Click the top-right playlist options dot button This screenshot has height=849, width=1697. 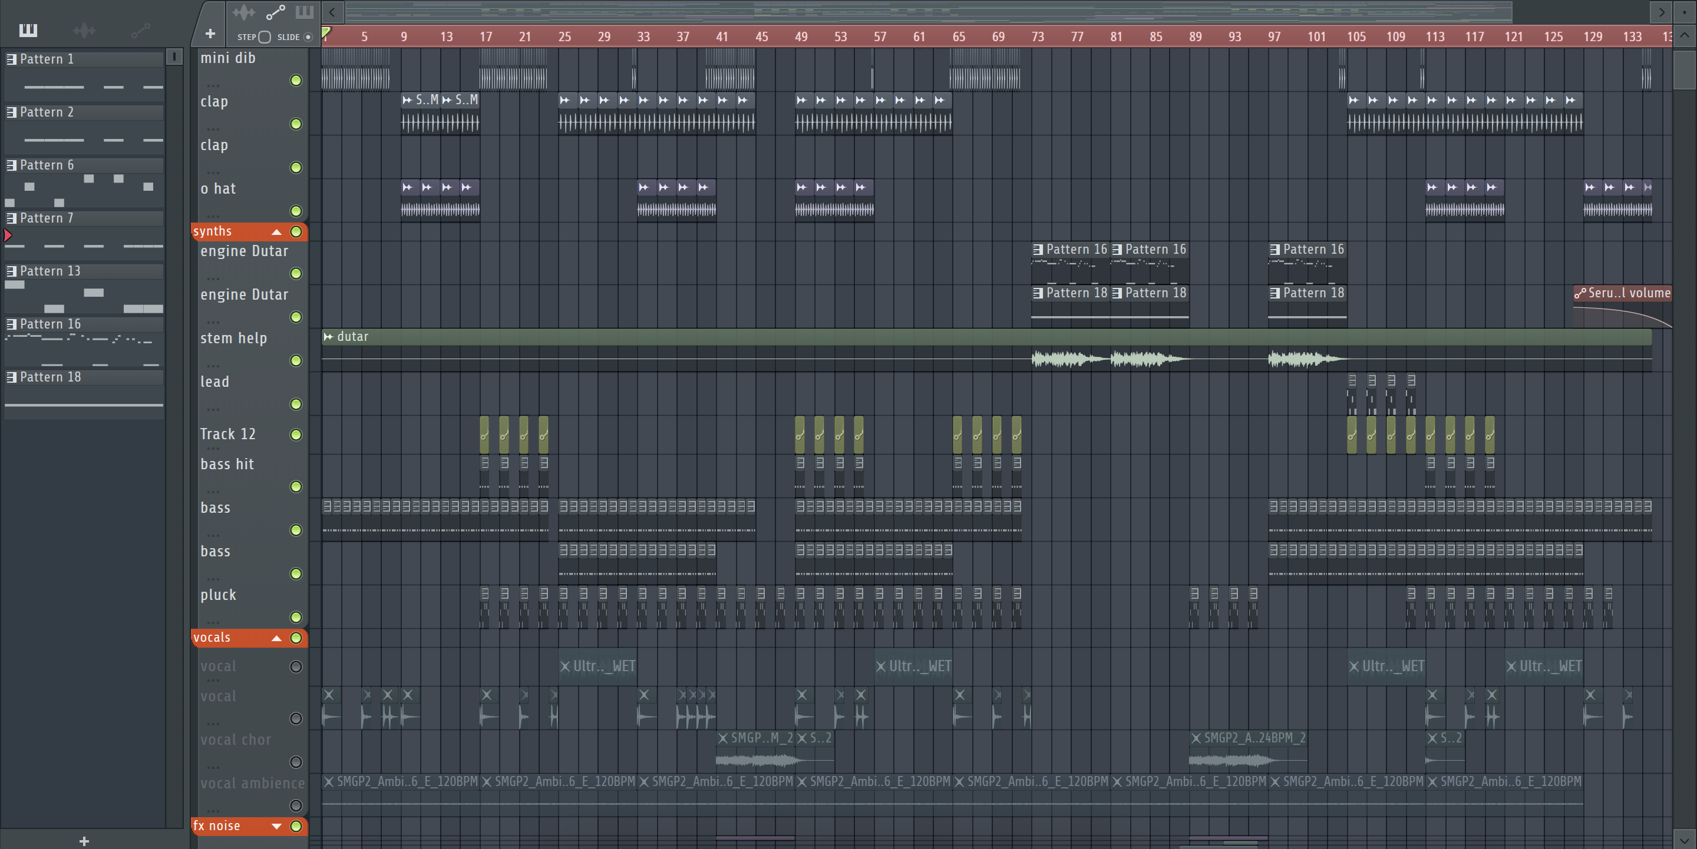point(1685,12)
